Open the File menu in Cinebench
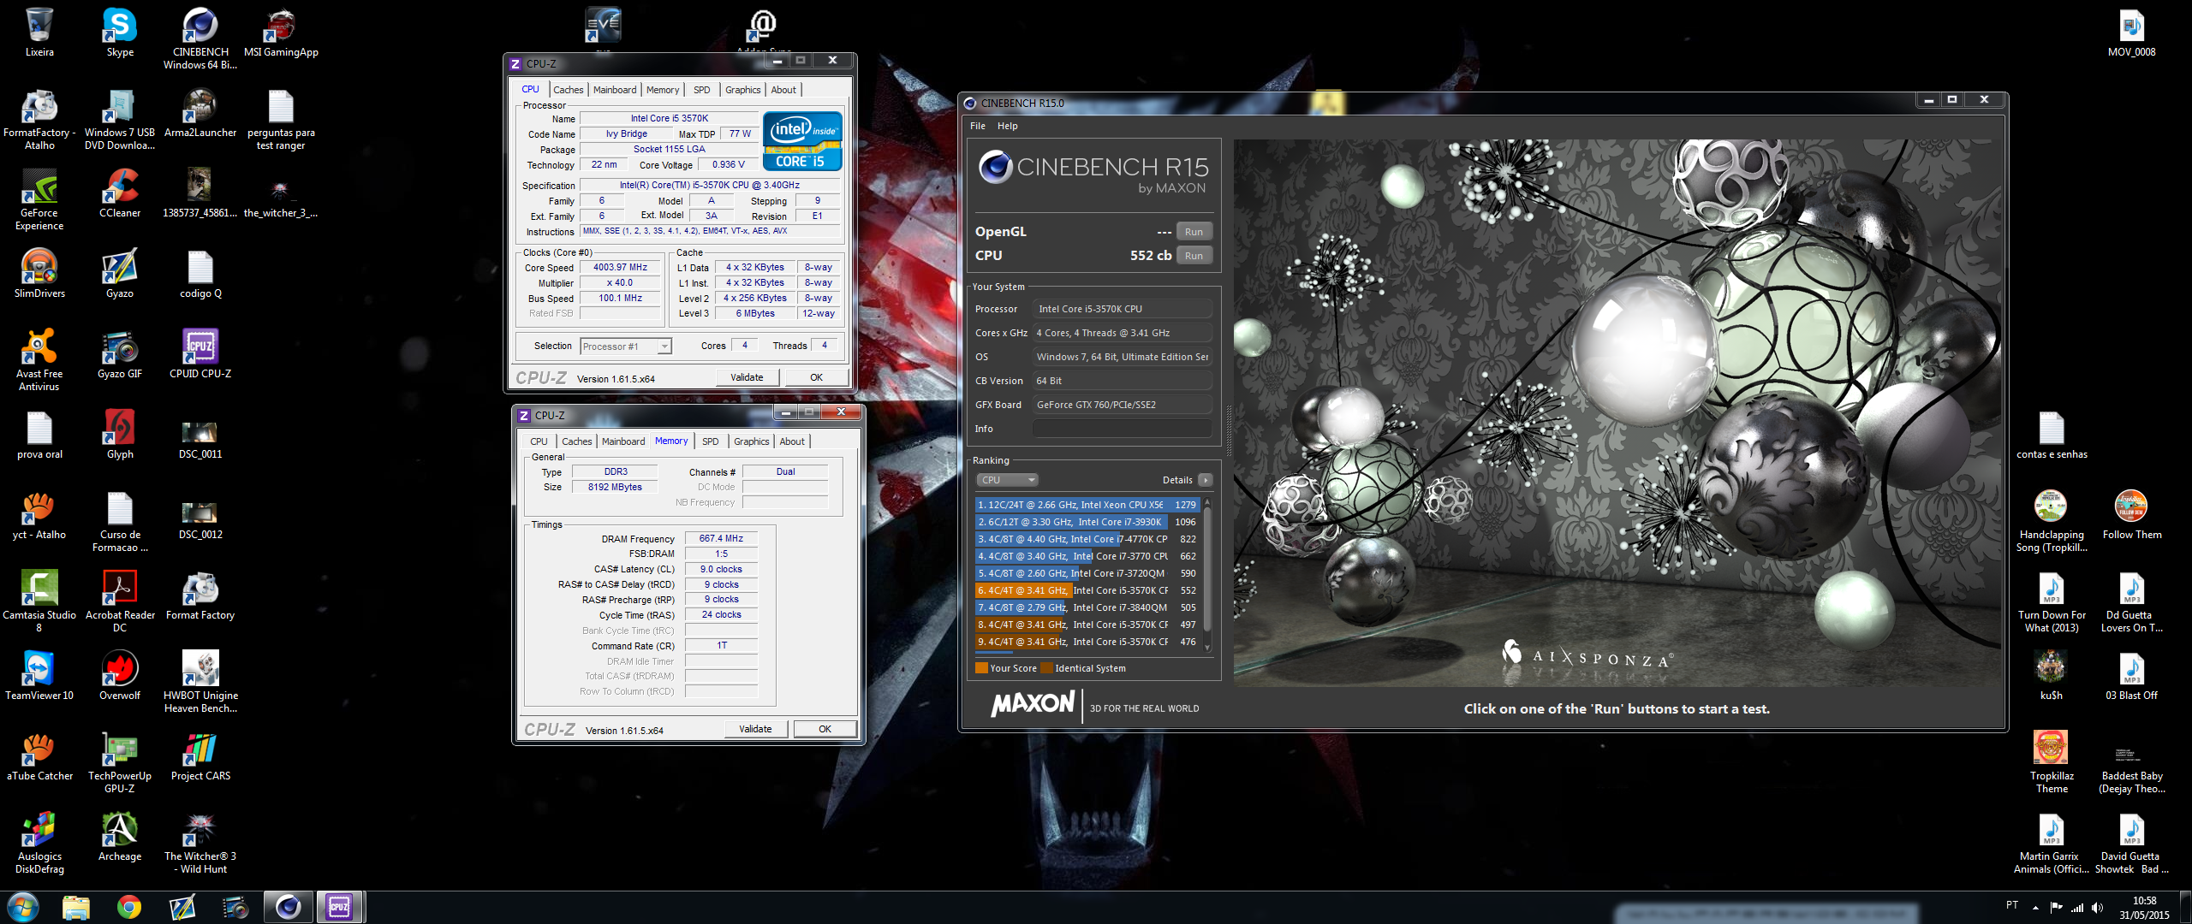The width and height of the screenshot is (2192, 924). pos(978,126)
